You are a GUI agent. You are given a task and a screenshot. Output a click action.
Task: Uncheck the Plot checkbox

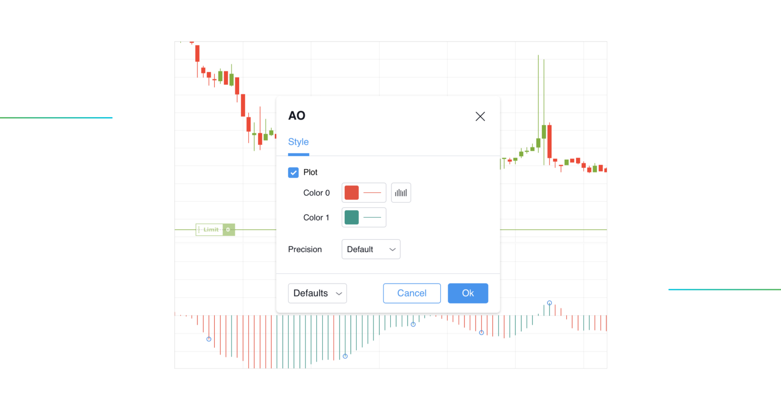coord(293,172)
